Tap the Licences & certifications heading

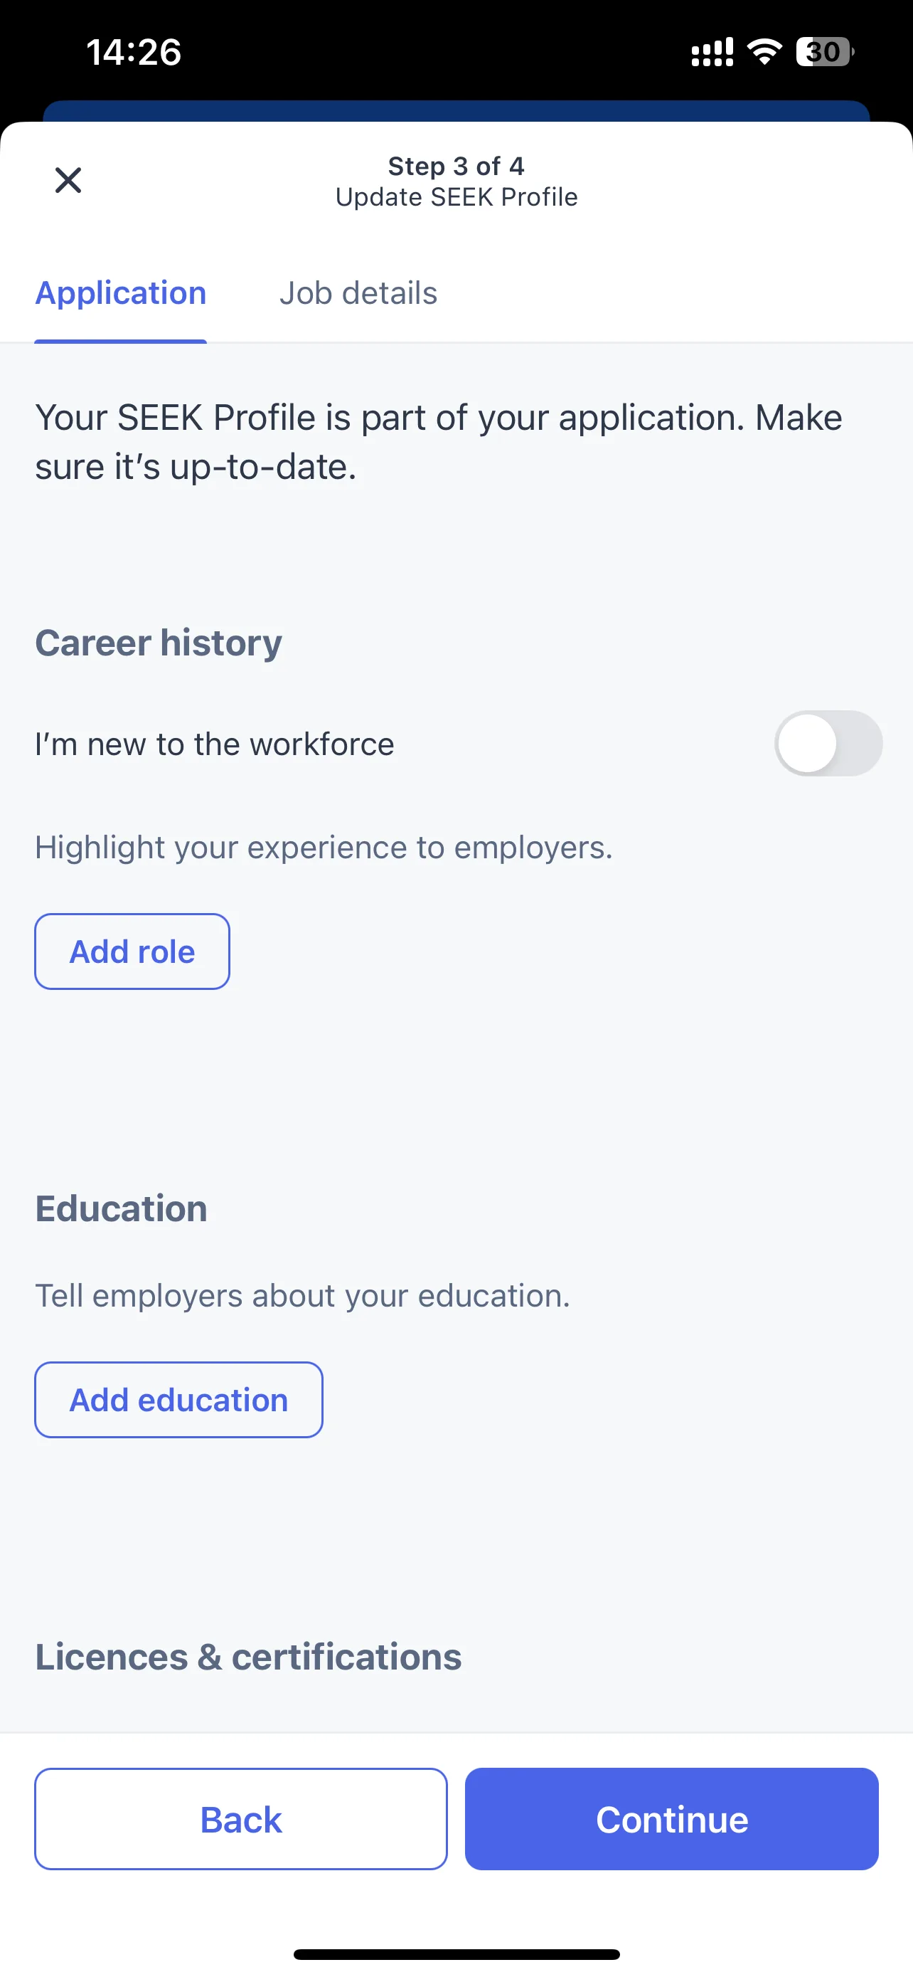tap(248, 1656)
